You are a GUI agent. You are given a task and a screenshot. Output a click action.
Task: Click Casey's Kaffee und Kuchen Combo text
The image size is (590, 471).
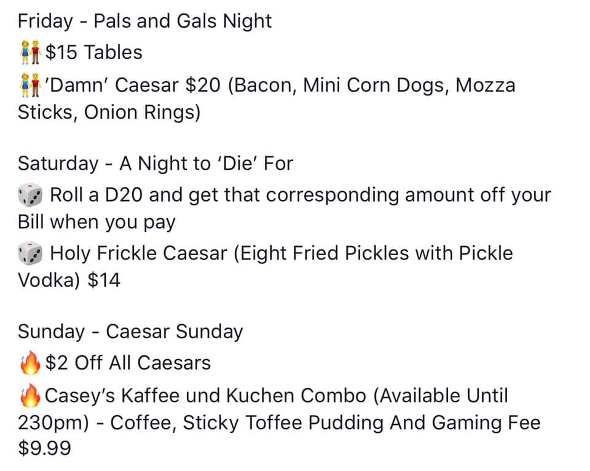tap(206, 395)
